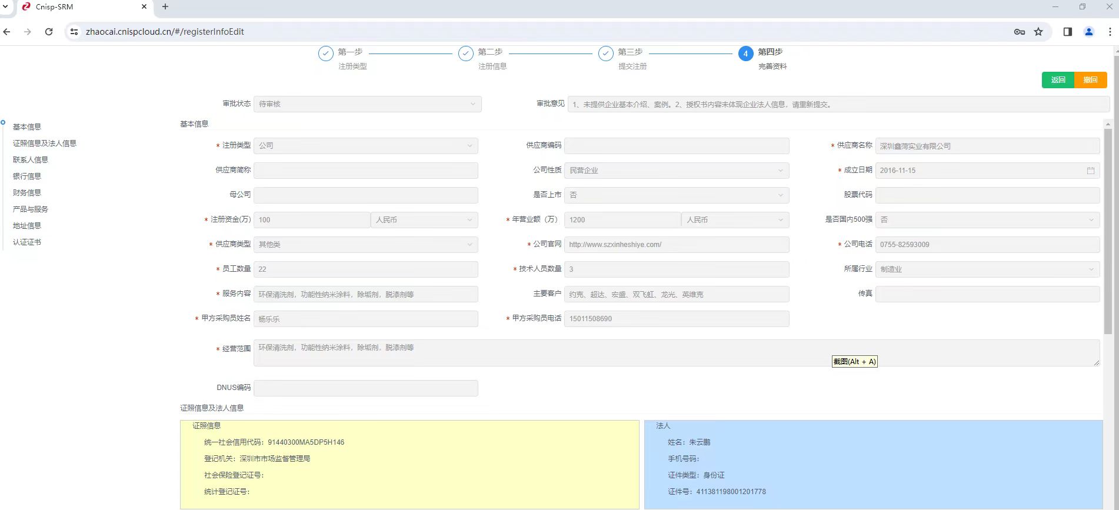The height and width of the screenshot is (510, 1119).
Task: Jump to 产品与服务 in sidebar
Action: click(31, 209)
